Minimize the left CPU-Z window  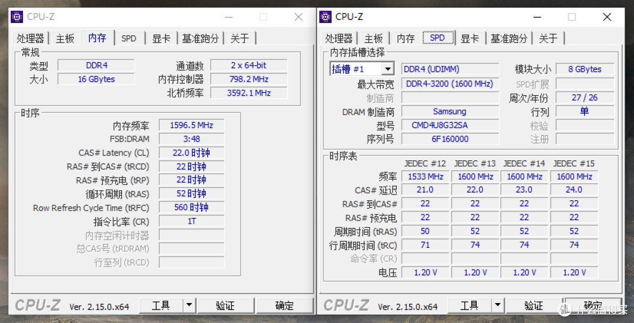click(x=229, y=17)
